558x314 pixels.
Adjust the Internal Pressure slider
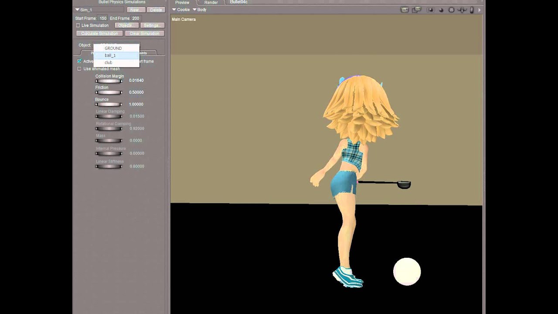click(109, 154)
